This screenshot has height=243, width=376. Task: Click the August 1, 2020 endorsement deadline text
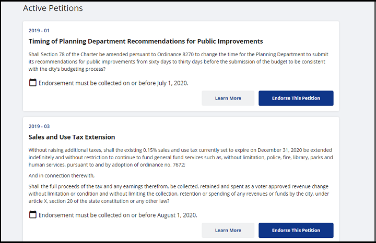point(118,215)
